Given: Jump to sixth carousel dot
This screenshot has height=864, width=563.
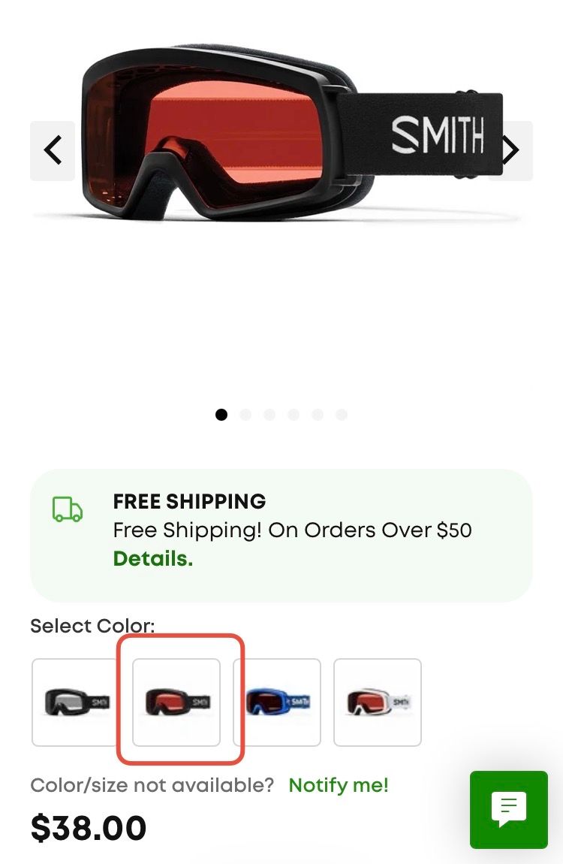Looking at the screenshot, I should coord(342,415).
